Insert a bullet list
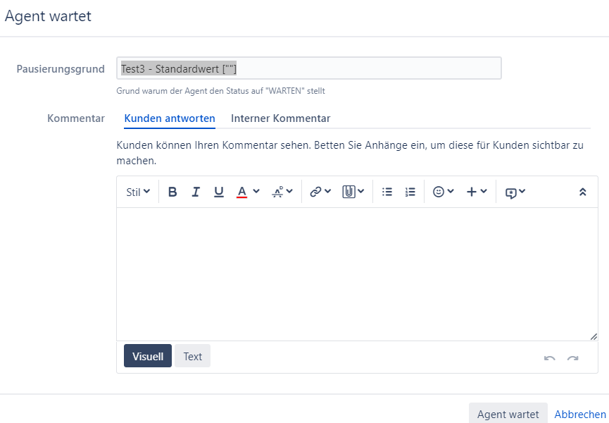 [387, 192]
